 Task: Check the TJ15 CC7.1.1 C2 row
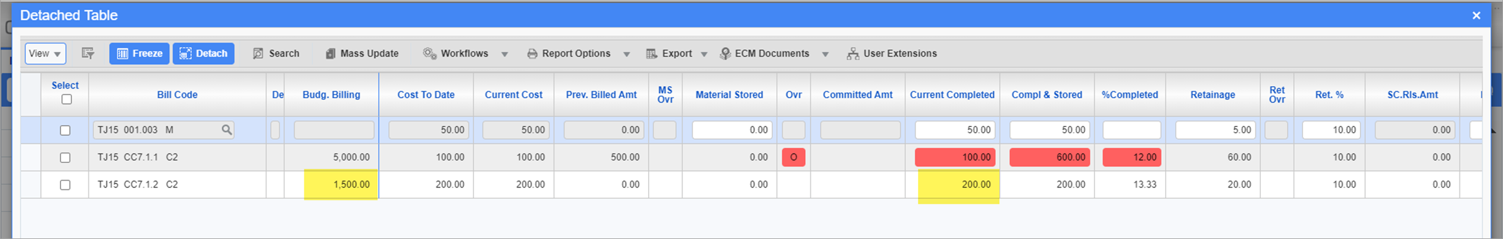(65, 157)
